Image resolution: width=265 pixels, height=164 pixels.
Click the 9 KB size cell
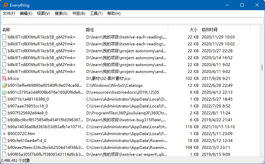tap(194, 92)
